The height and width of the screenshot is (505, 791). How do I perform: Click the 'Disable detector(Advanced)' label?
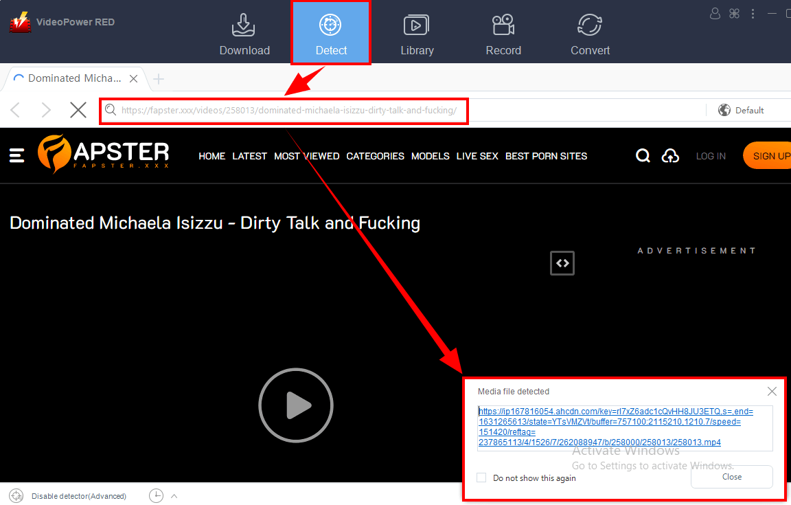79,497
